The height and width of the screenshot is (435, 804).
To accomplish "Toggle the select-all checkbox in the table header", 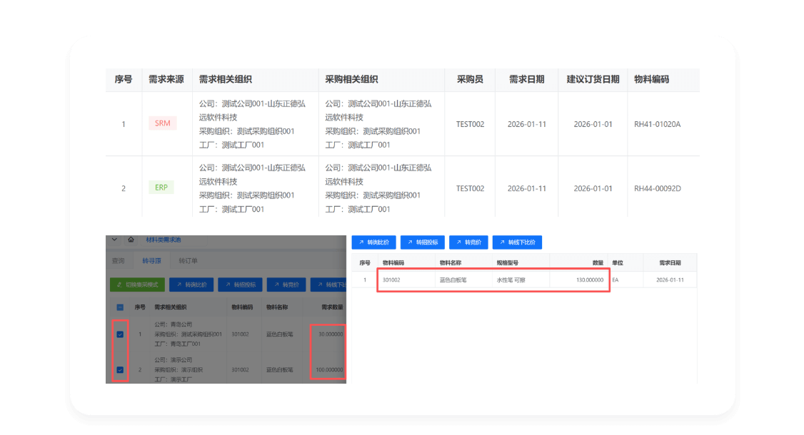I will point(119,306).
